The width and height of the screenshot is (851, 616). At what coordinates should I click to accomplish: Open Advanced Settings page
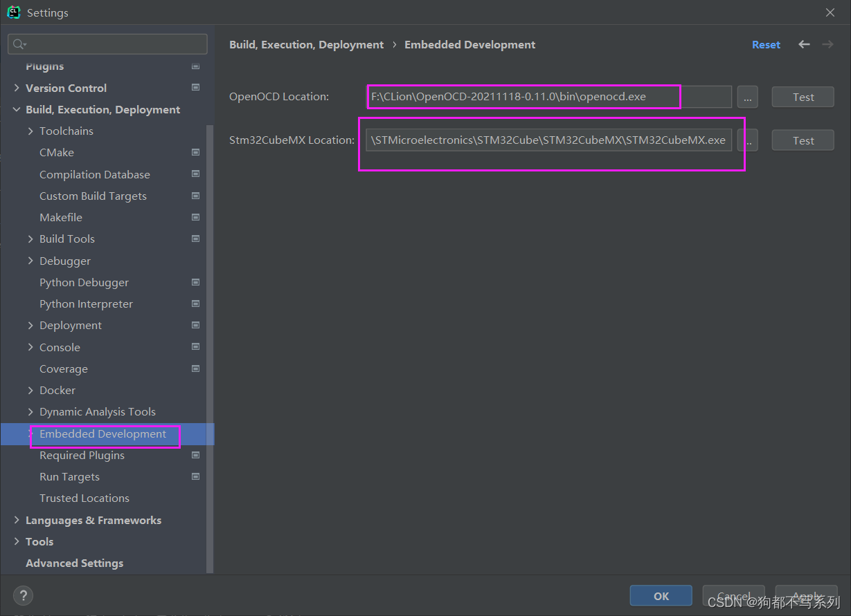pos(74,563)
